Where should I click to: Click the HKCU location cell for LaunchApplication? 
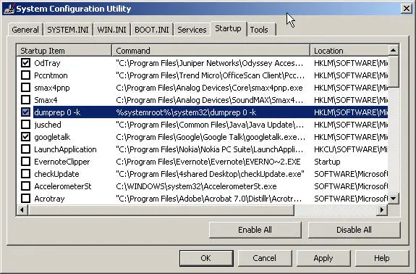[x=351, y=149]
